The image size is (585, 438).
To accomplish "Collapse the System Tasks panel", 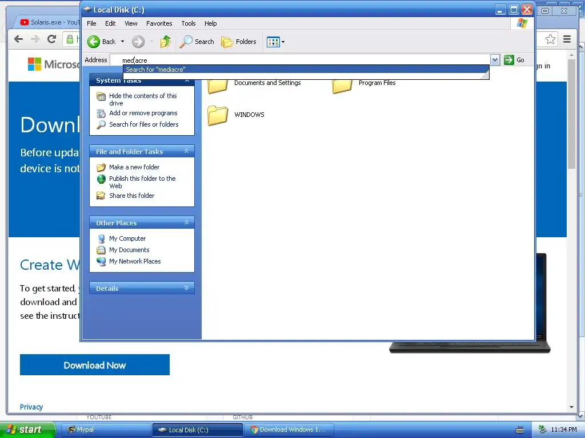I will pyautogui.click(x=187, y=80).
